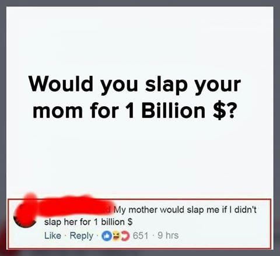The image size is (280, 256).
Task: Like the comment about slapping mom
Action: 52,236
